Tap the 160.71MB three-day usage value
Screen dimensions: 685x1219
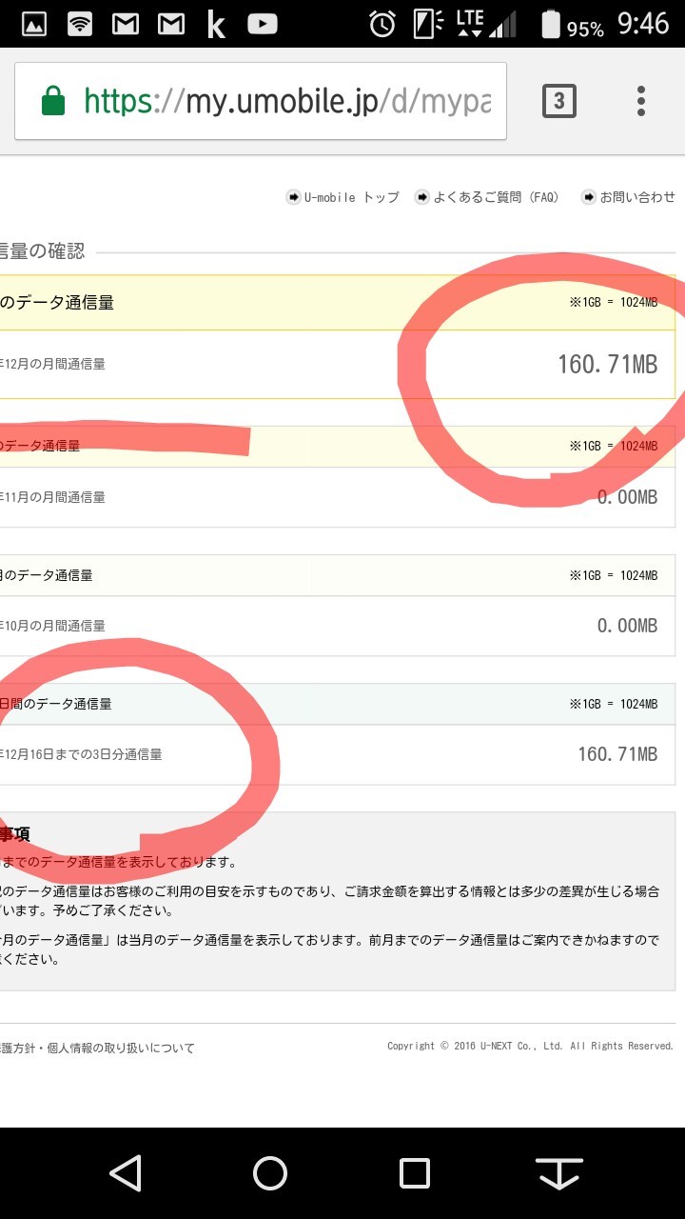pyautogui.click(x=617, y=754)
